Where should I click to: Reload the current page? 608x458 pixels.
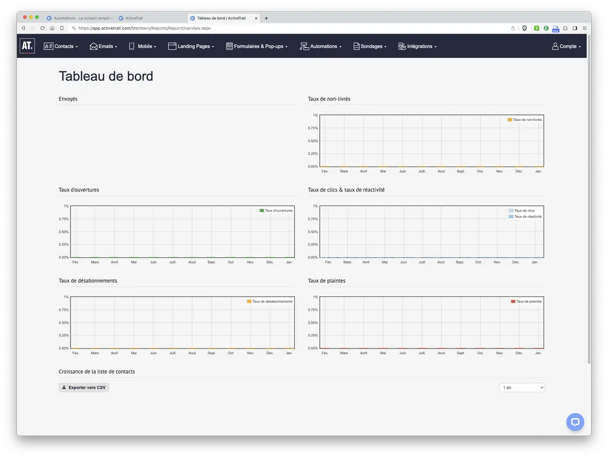click(42, 28)
